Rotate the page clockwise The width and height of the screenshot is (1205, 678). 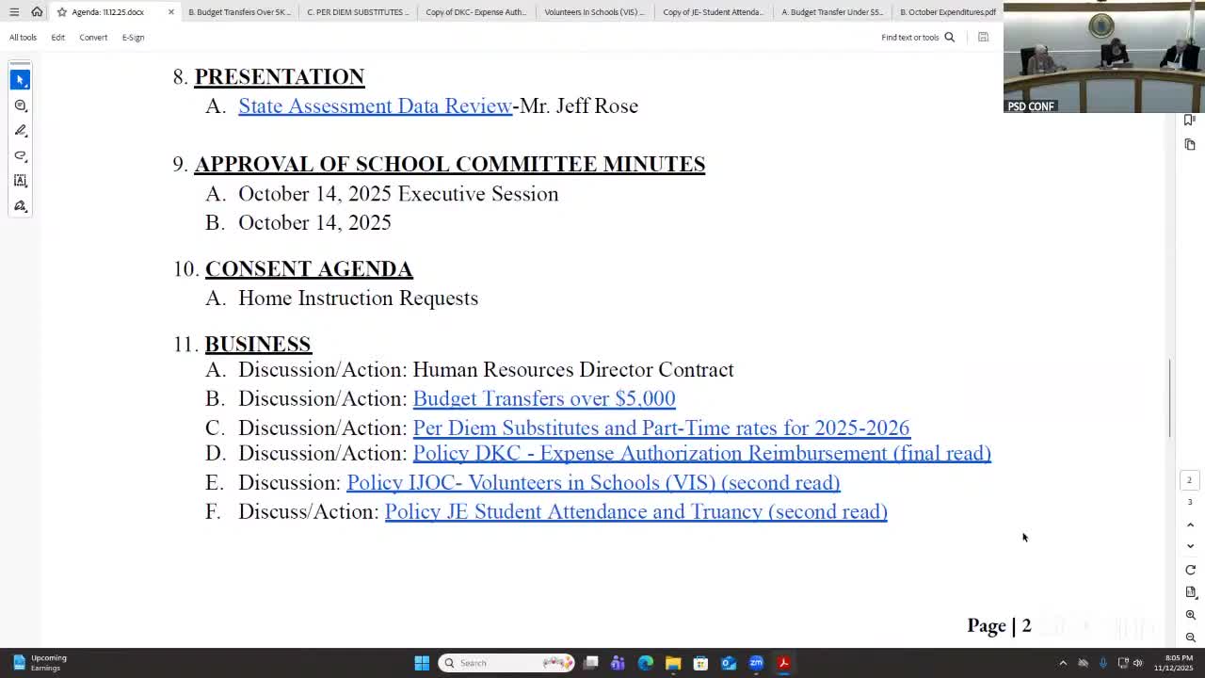pyautogui.click(x=1190, y=569)
